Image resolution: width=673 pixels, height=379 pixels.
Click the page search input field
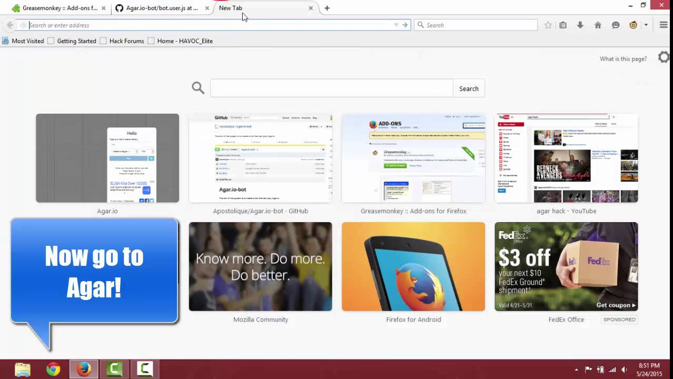point(331,88)
